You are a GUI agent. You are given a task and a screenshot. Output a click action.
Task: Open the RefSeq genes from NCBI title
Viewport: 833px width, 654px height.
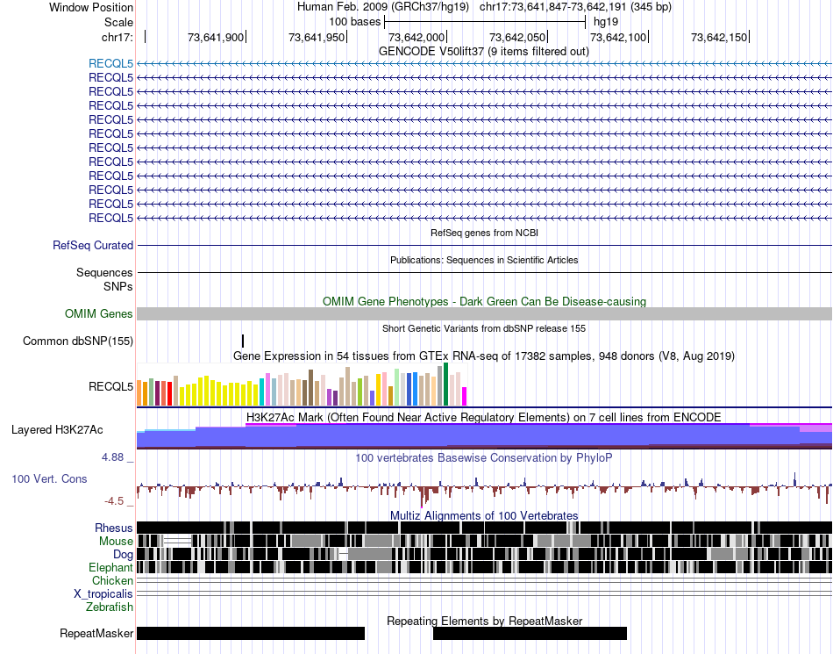pos(484,233)
